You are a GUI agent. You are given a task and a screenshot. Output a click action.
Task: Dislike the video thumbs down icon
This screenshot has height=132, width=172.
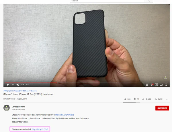(135, 99)
